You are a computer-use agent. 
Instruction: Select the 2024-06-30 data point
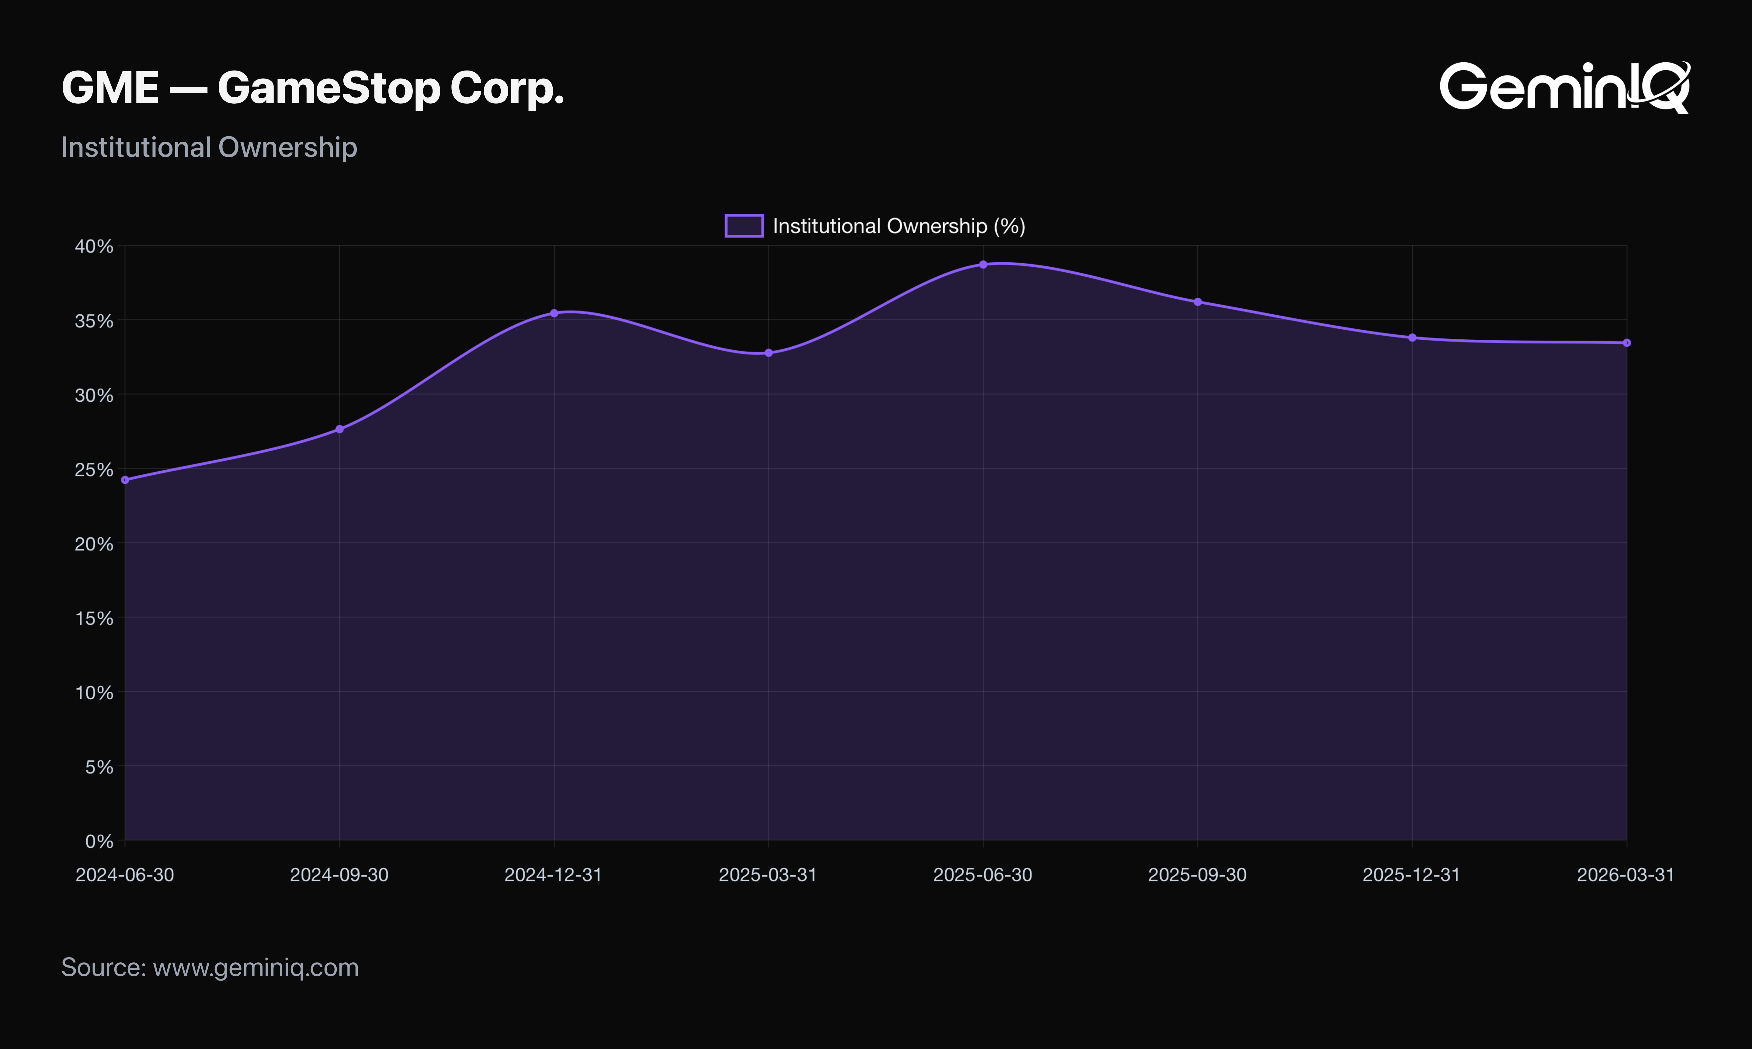coord(125,480)
